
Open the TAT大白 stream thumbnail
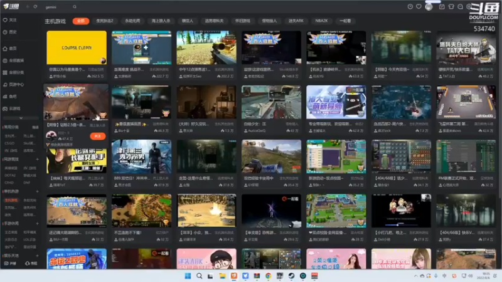click(x=466, y=48)
